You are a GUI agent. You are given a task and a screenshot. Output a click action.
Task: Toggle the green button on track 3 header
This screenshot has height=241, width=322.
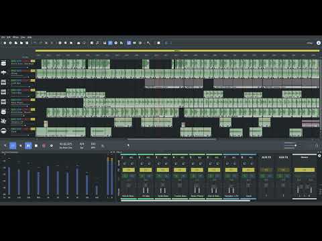13,80
